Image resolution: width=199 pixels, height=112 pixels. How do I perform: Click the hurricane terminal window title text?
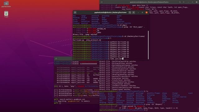click(x=110, y=12)
